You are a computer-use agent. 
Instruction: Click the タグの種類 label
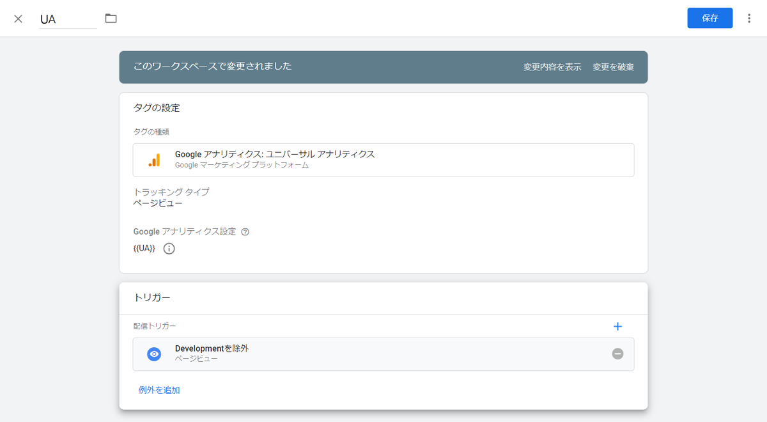coord(151,132)
